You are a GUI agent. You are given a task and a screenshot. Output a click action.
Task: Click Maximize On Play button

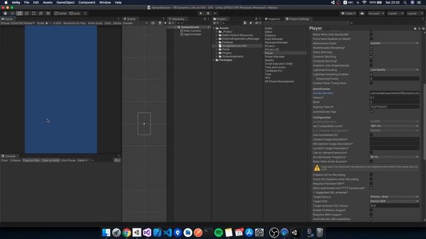(75, 23)
